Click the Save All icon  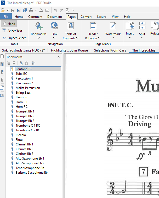click(25, 10)
